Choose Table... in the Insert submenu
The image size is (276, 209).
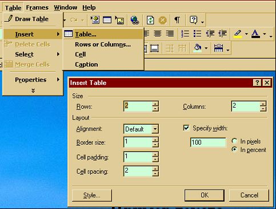point(103,34)
